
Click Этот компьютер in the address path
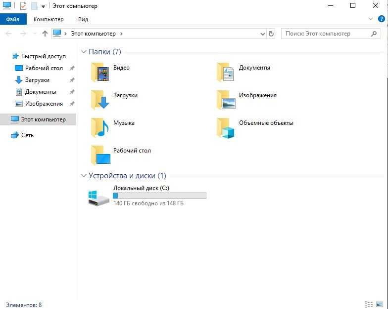click(93, 34)
